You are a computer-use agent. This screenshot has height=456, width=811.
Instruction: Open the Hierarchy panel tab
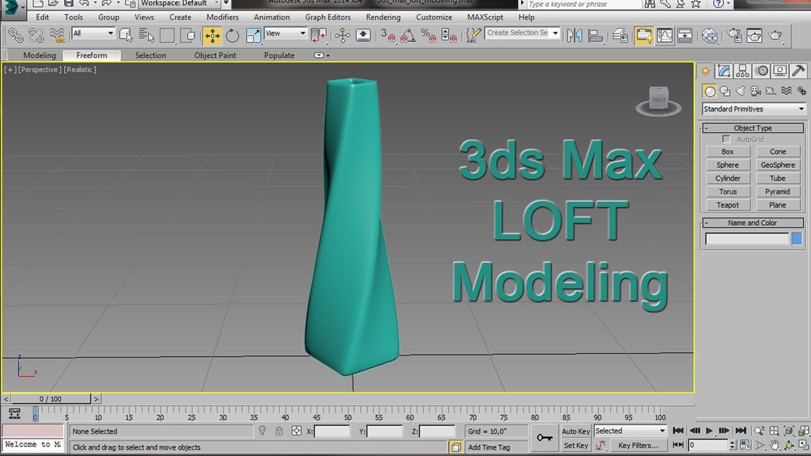click(743, 71)
